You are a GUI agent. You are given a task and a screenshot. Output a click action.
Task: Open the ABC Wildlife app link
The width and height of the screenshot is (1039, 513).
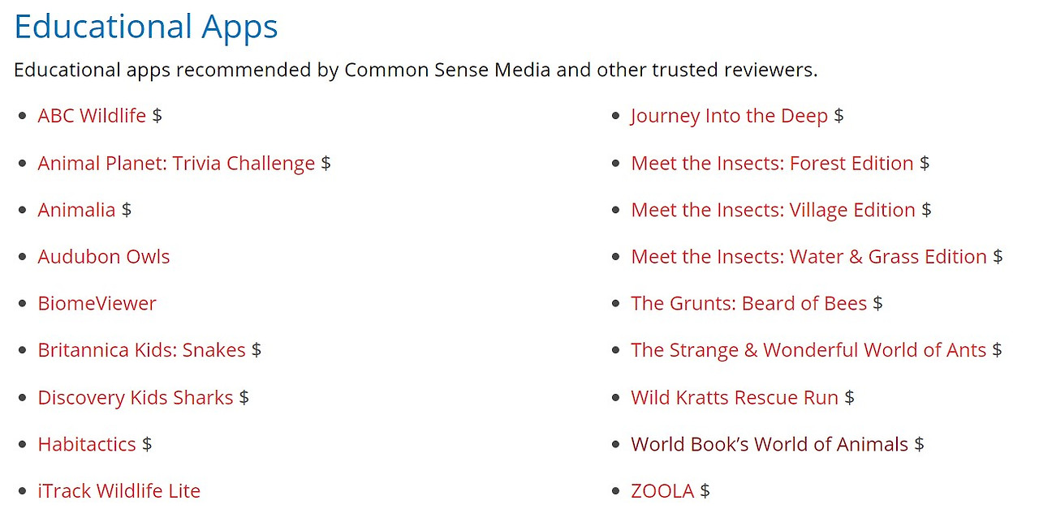(x=92, y=116)
